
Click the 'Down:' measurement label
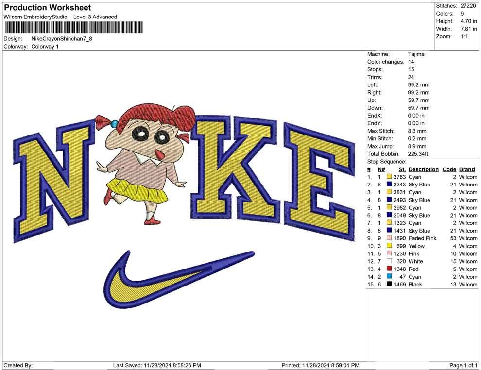(x=375, y=108)
